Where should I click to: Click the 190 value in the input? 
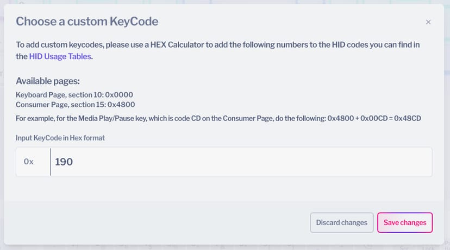tap(64, 162)
